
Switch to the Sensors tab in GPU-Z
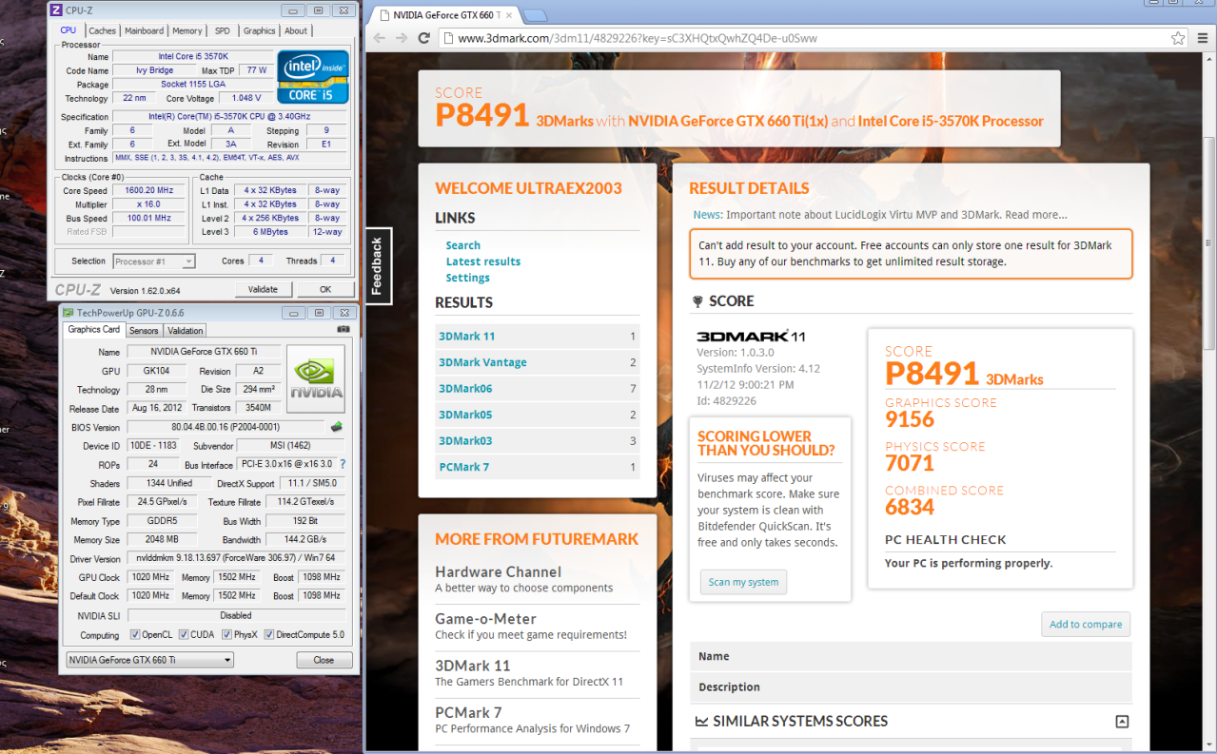pyautogui.click(x=144, y=331)
